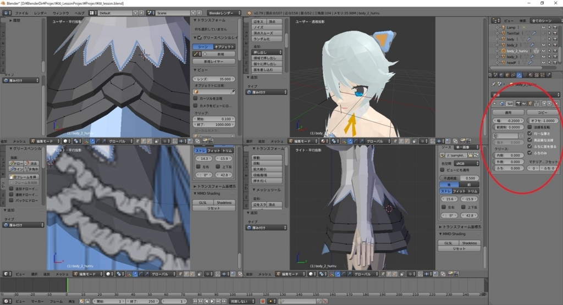Click the modifier Apply button
Image resolution: width=563 pixels, height=305 pixels.
pos(508,112)
